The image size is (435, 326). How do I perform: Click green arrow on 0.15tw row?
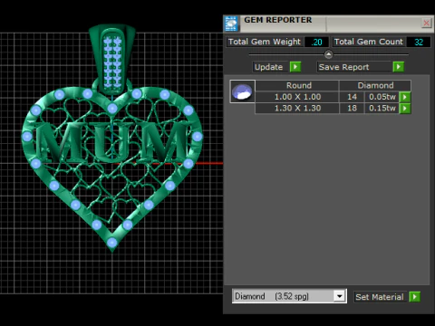pos(405,108)
